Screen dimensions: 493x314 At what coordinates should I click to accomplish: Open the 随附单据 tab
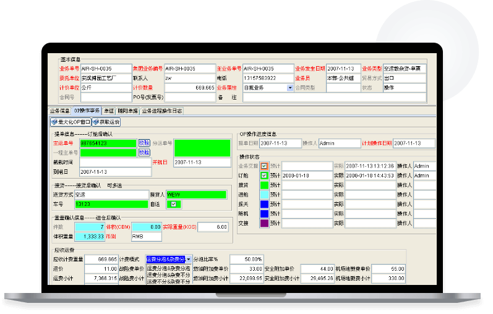coord(127,111)
